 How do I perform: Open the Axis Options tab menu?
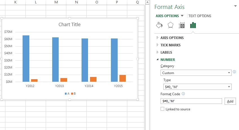(x=170, y=16)
